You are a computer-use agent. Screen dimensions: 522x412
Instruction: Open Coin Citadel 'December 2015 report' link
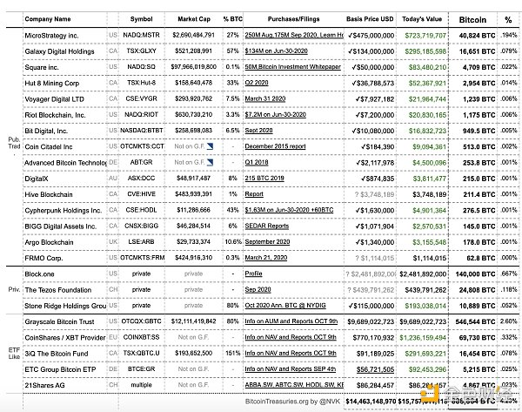pos(275,146)
